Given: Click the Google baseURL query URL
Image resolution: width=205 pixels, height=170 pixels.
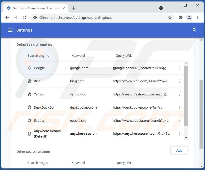Looking at the screenshot, I should point(141,68).
